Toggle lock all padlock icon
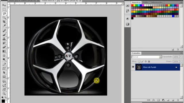The height and width of the screenshot is (103, 184). 149,61
